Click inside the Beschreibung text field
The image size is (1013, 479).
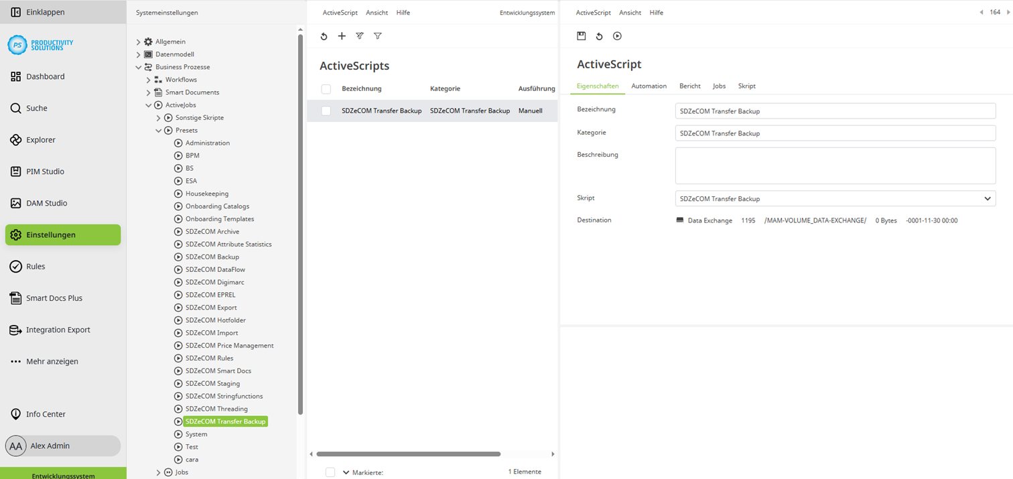click(x=834, y=165)
